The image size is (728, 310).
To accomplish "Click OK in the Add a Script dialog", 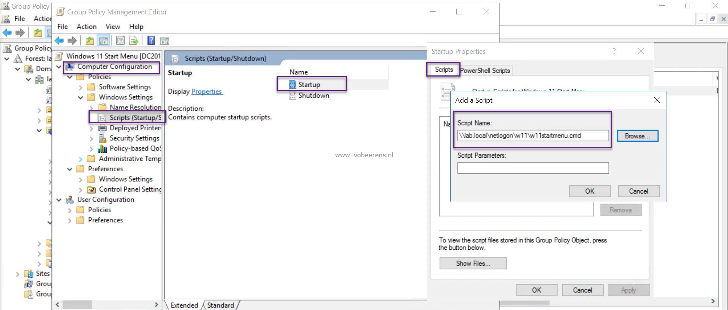I will [x=590, y=191].
